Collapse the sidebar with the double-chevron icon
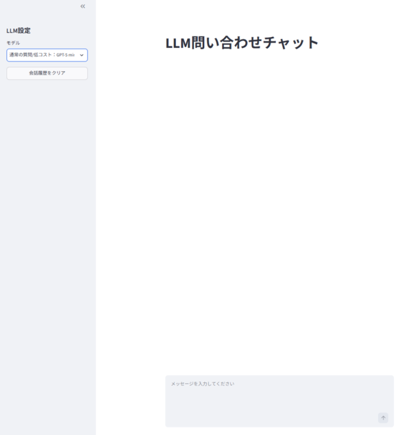The width and height of the screenshot is (411, 435). (x=83, y=6)
